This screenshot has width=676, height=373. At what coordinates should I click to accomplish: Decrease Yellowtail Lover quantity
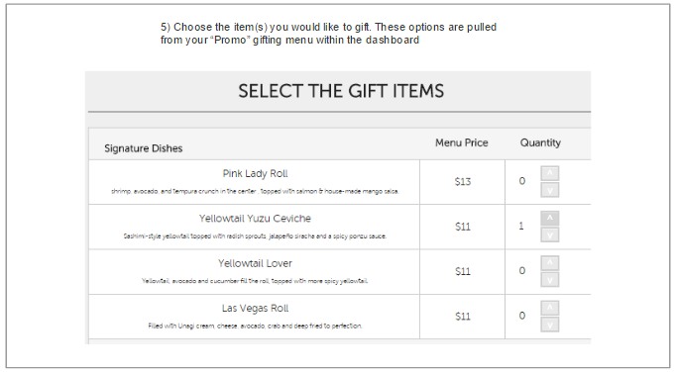pos(550,280)
